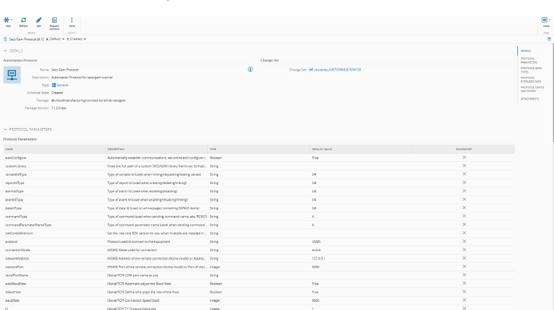Open the Views eye dropdown
Screen dimensions: 554x310
coord(546,20)
